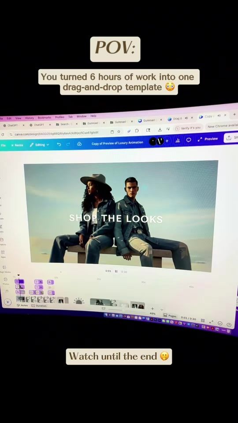238x423 pixels.
Task: Reload the page with Chrome refresh icon
Action: coord(3,135)
